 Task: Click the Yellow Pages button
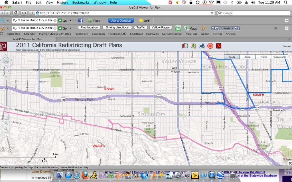tap(161, 27)
